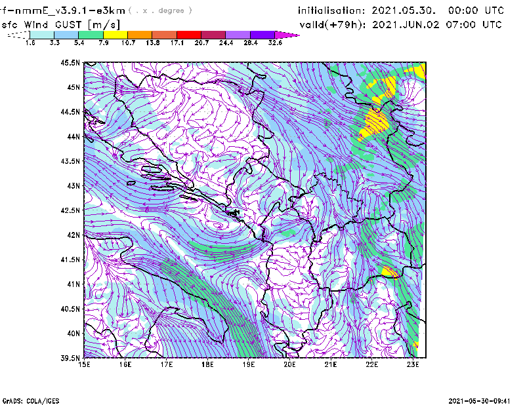This screenshot has width=525, height=405.
Task: Click the '39.5N' latitude label
Action: pyautogui.click(x=70, y=358)
